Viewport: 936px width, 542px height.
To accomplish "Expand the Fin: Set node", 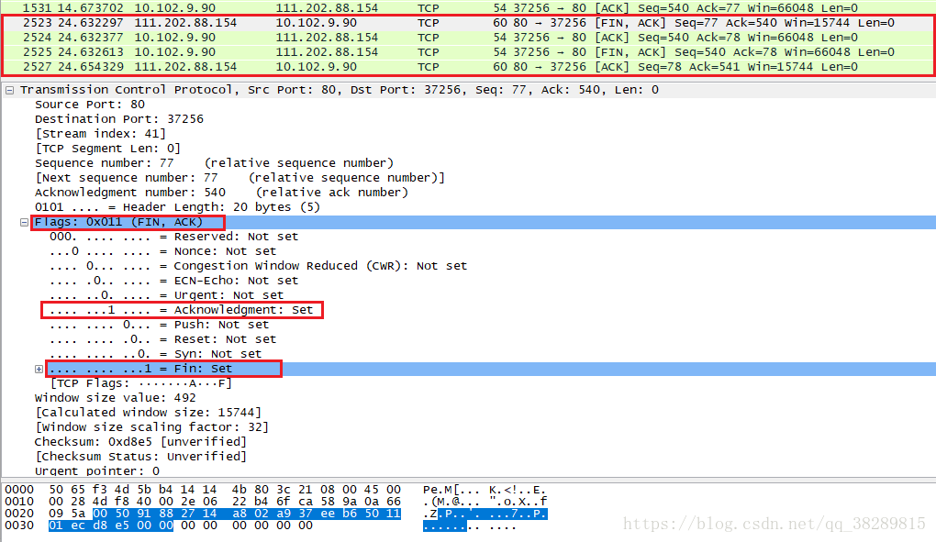I will (39, 369).
